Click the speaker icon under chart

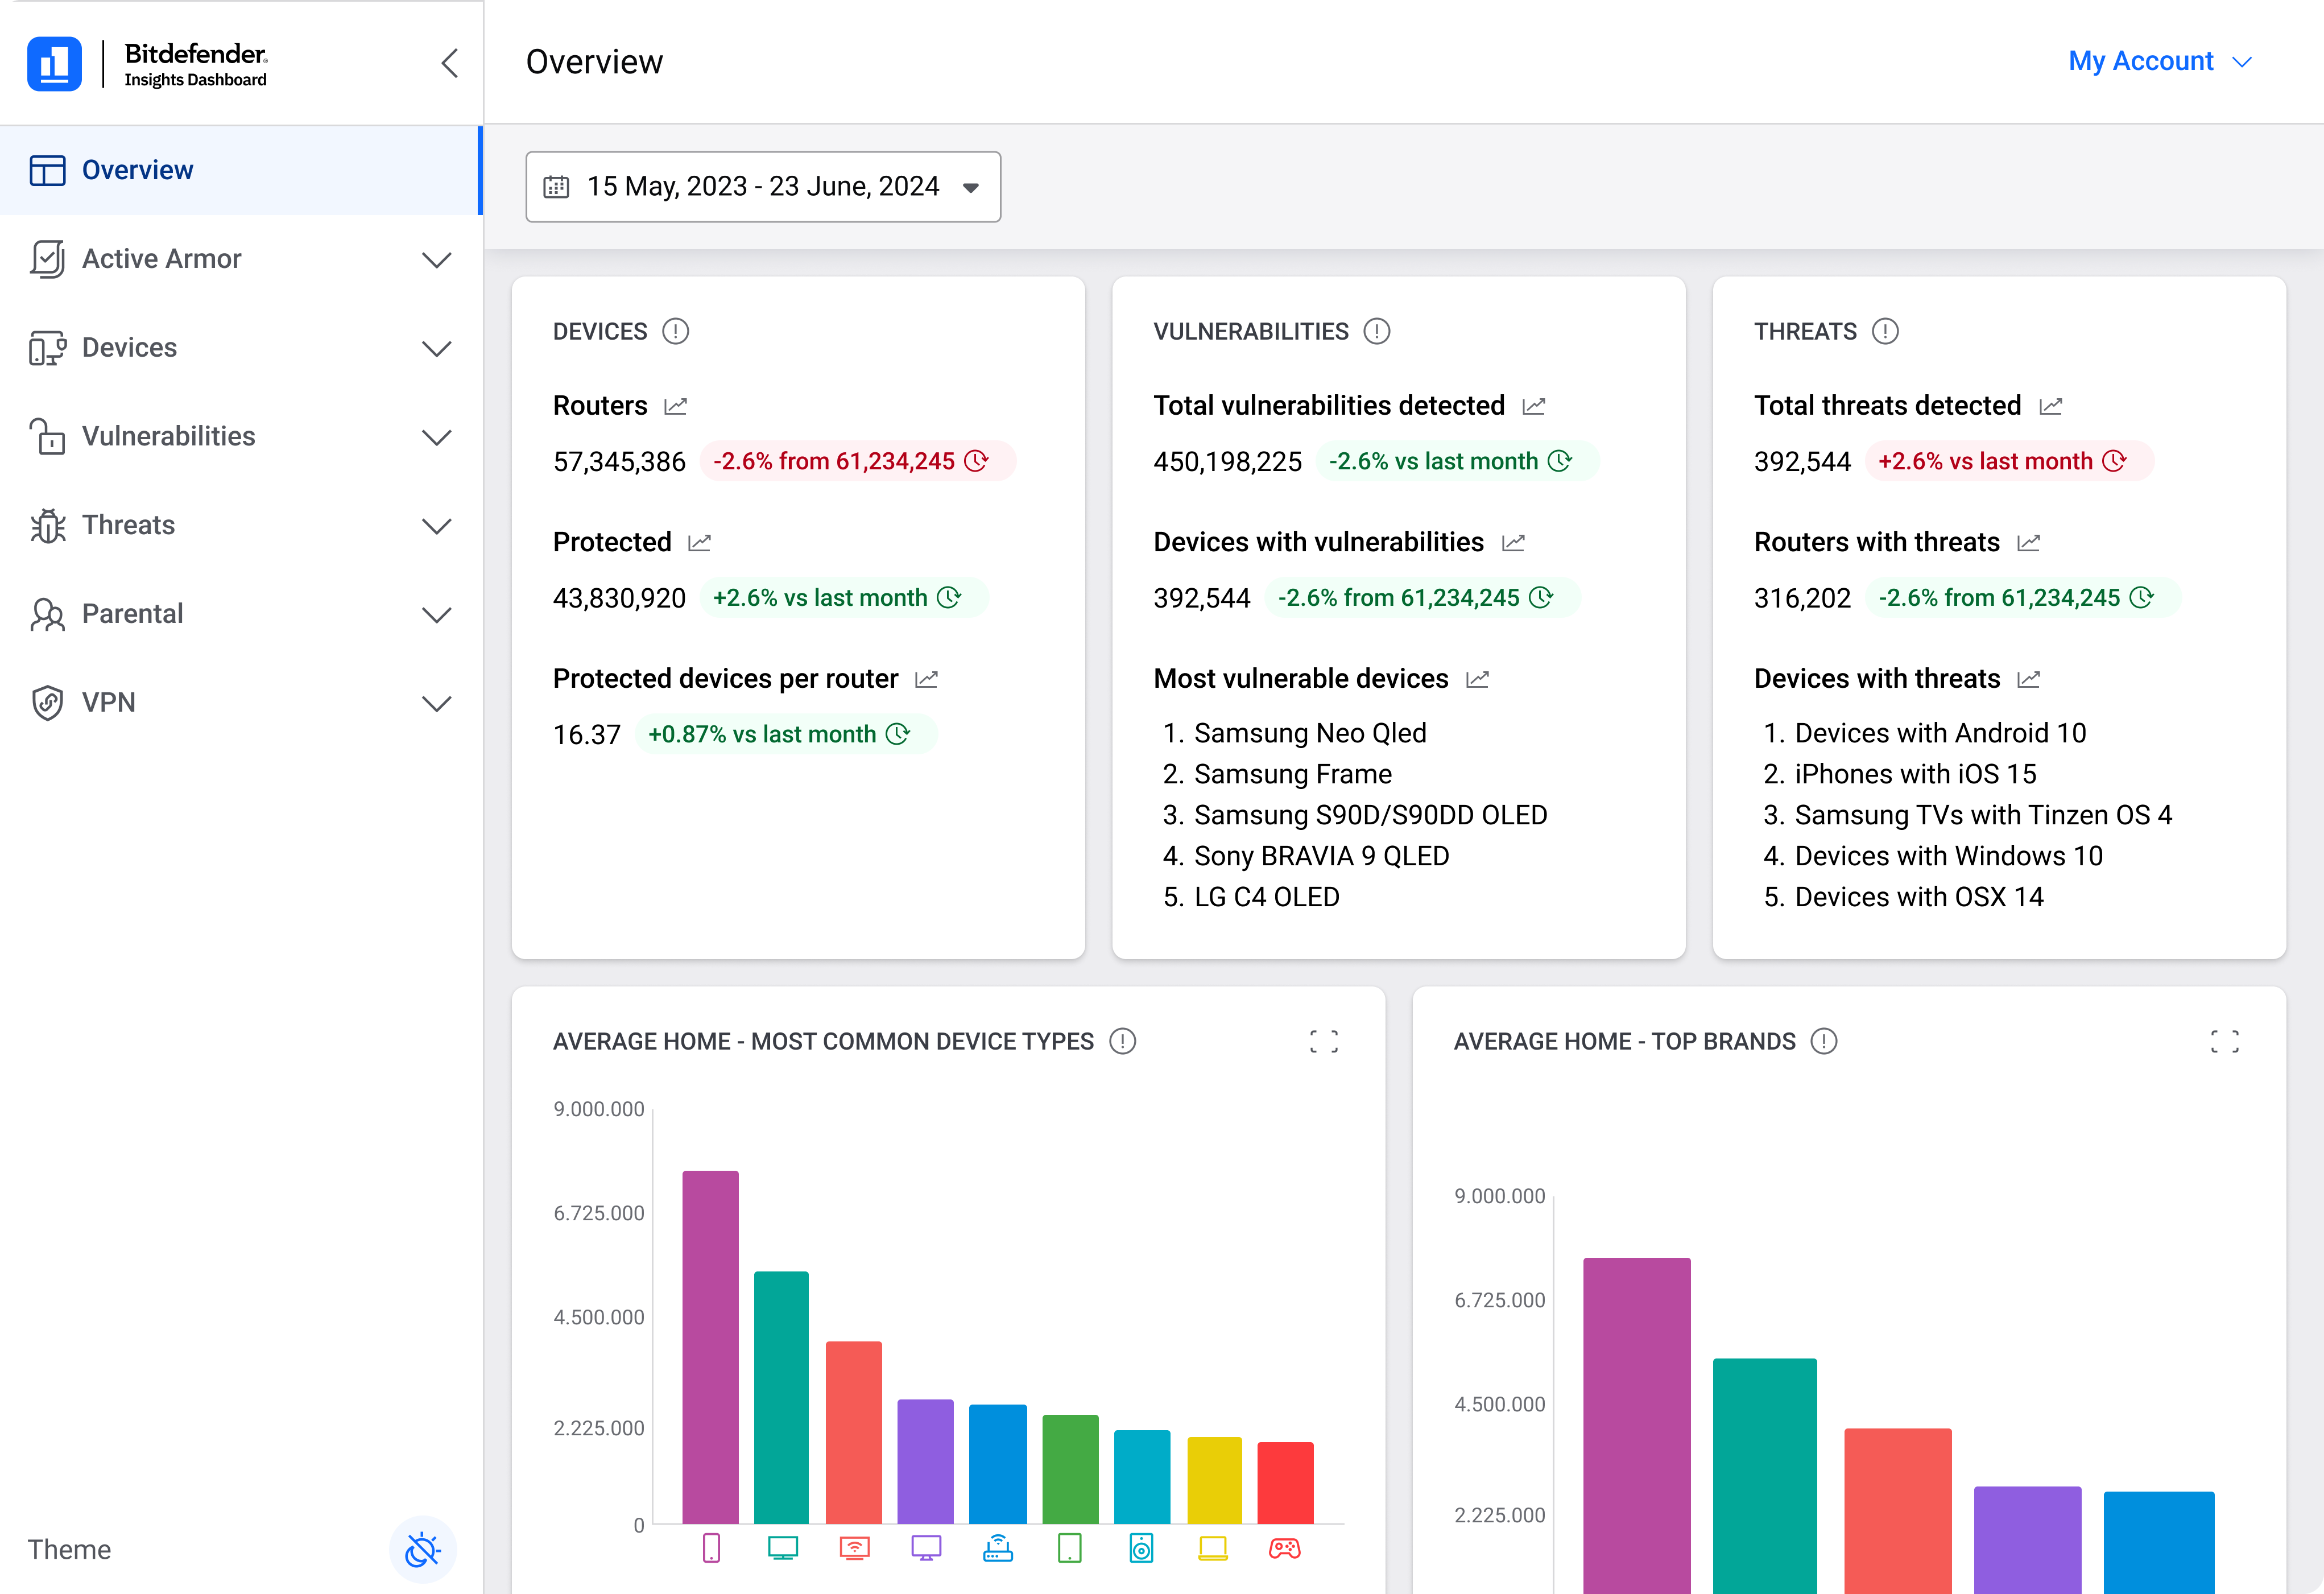click(1140, 1548)
